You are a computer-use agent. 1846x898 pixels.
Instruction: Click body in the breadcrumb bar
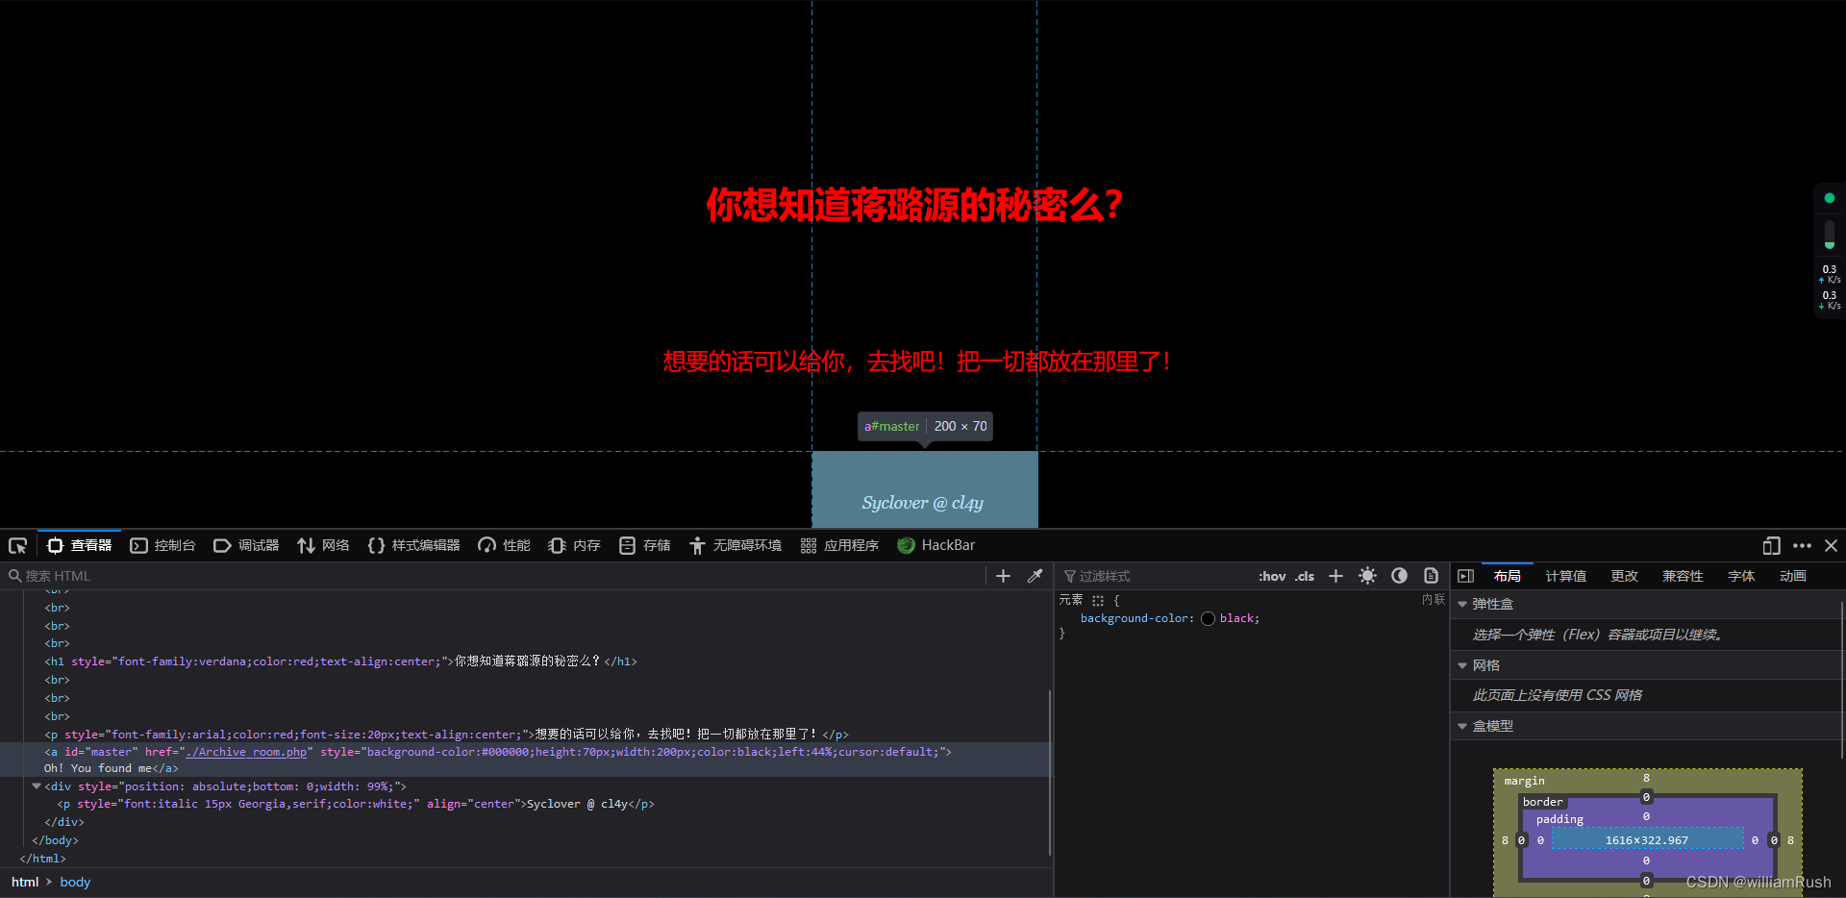coord(75,882)
